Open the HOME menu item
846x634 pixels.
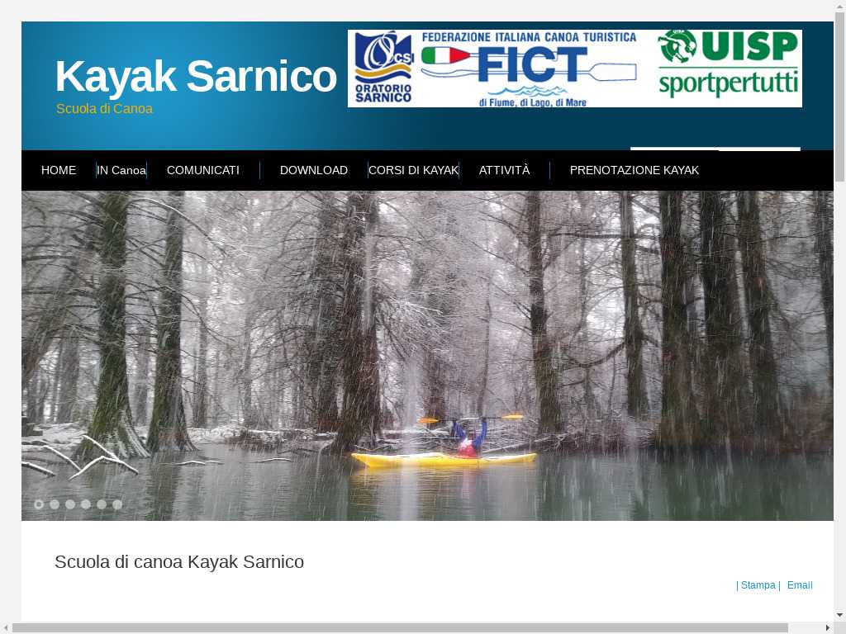pyautogui.click(x=59, y=170)
